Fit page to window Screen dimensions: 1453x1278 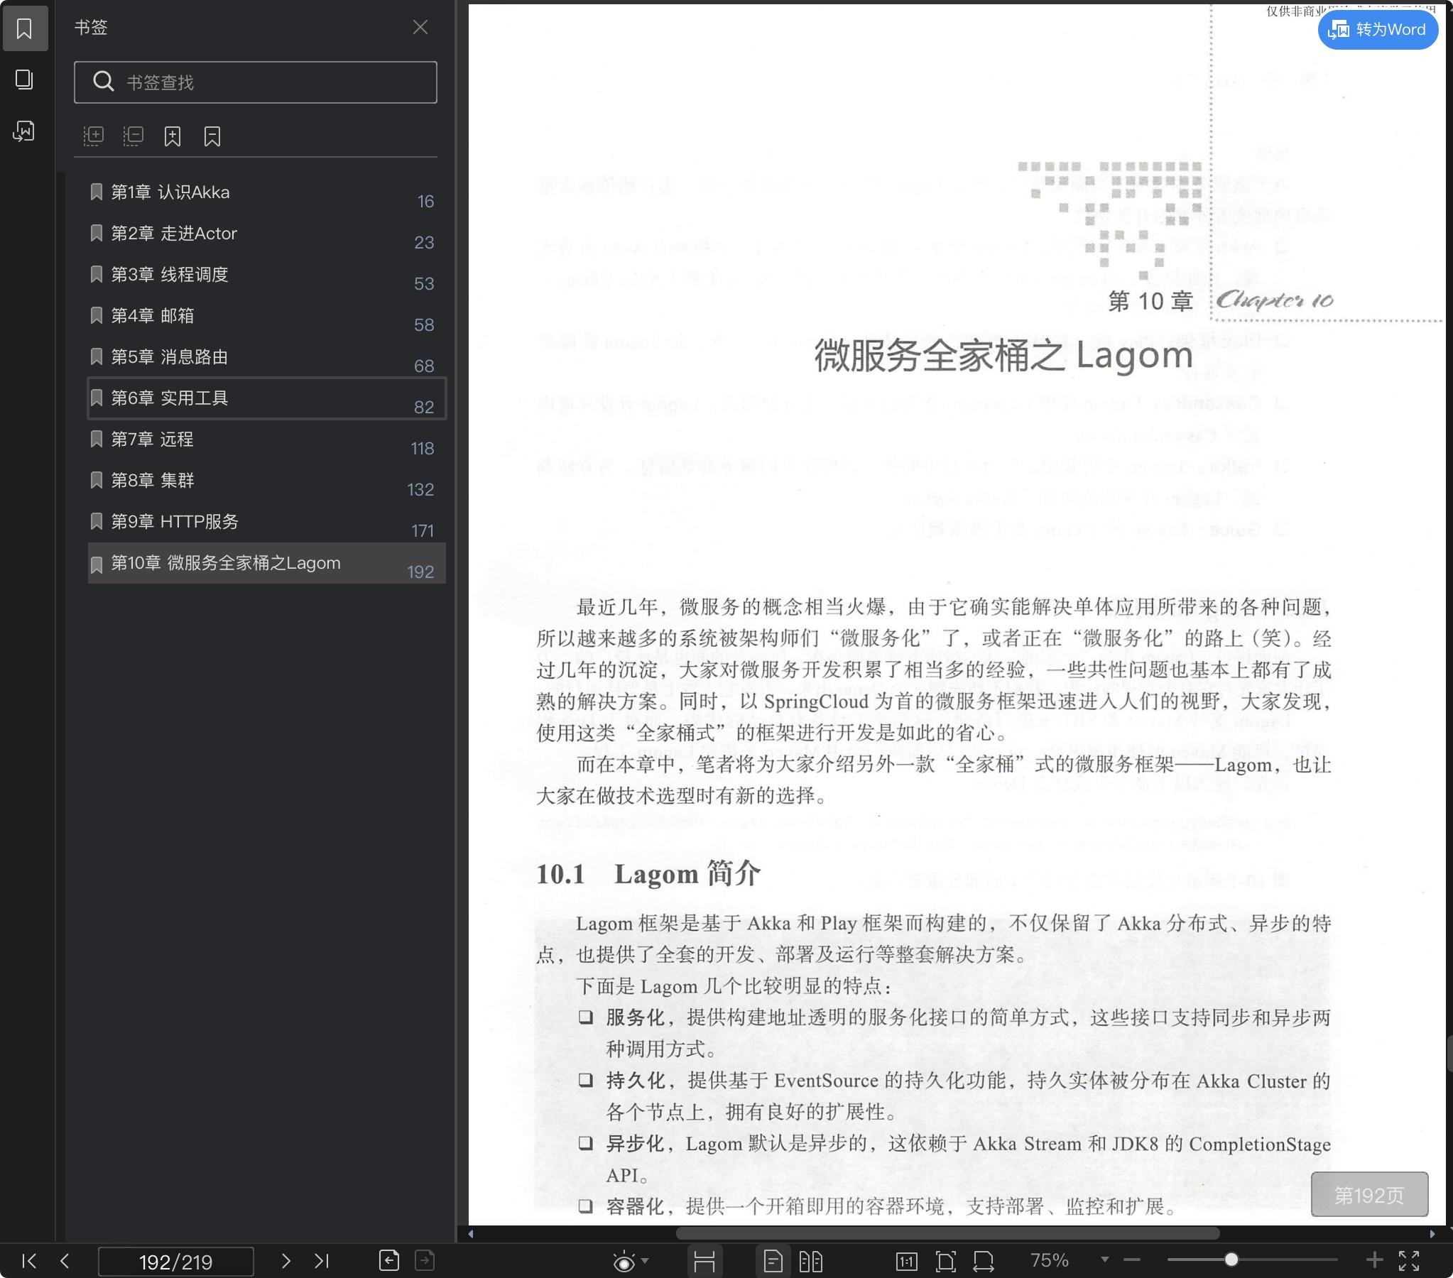click(x=945, y=1261)
